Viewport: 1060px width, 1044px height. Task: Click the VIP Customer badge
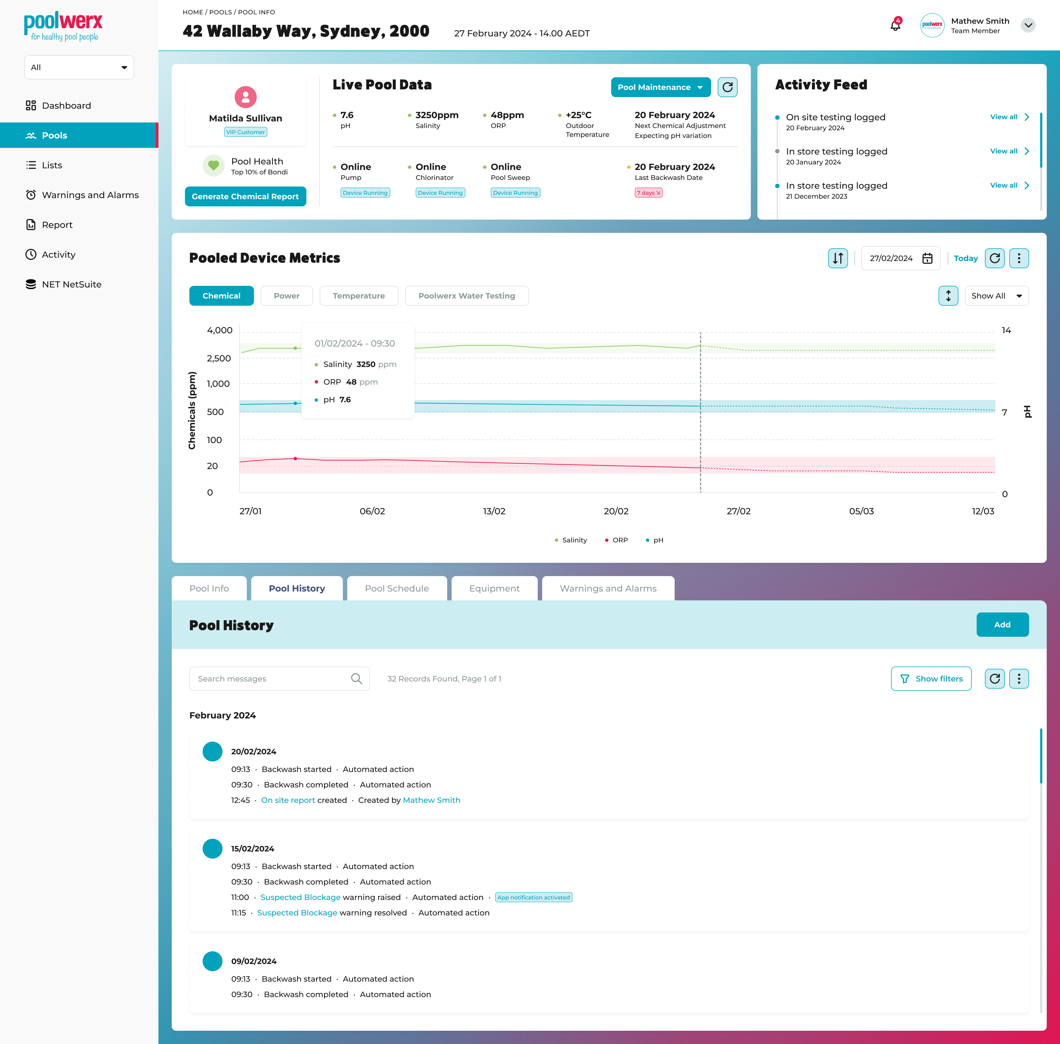click(245, 132)
